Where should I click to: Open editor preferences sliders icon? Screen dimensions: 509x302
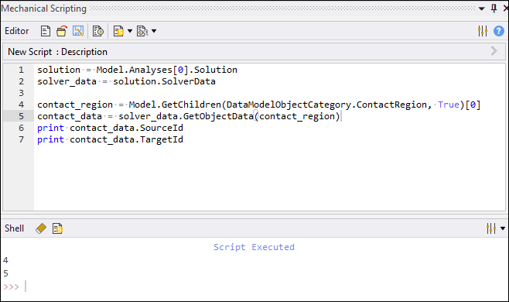coord(483,31)
